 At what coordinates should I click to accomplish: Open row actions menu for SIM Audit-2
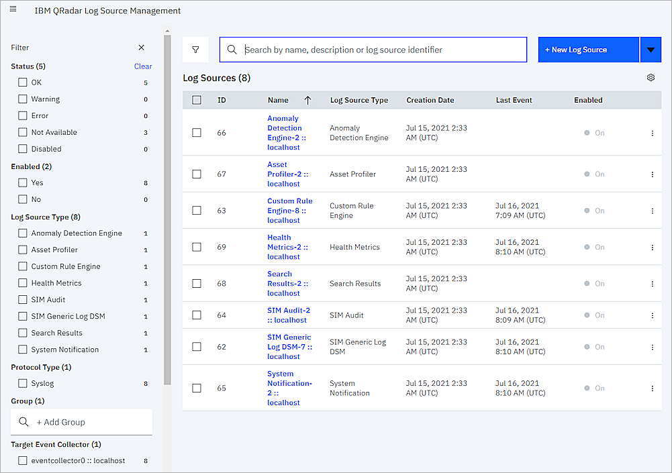click(652, 315)
